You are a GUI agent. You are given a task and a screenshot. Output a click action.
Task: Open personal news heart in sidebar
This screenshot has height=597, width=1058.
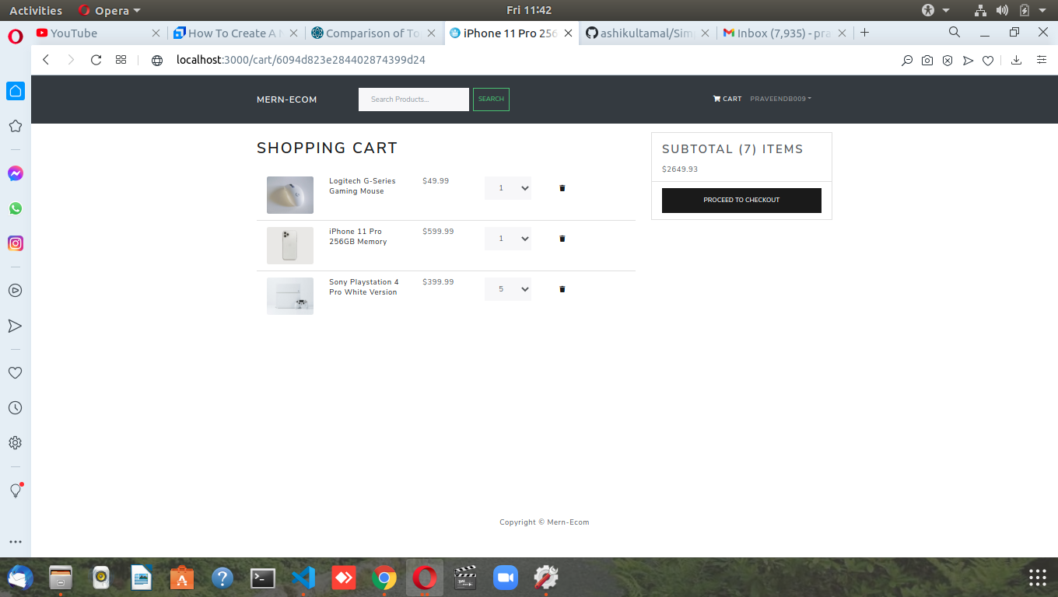point(15,373)
